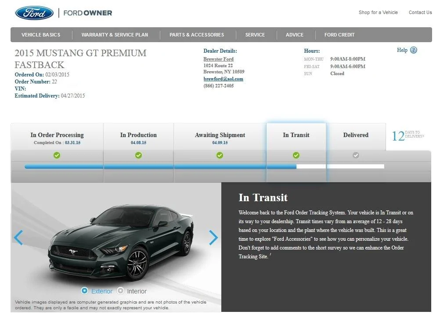Show previous vehicle image with left arrow
440x322 pixels.
click(18, 238)
